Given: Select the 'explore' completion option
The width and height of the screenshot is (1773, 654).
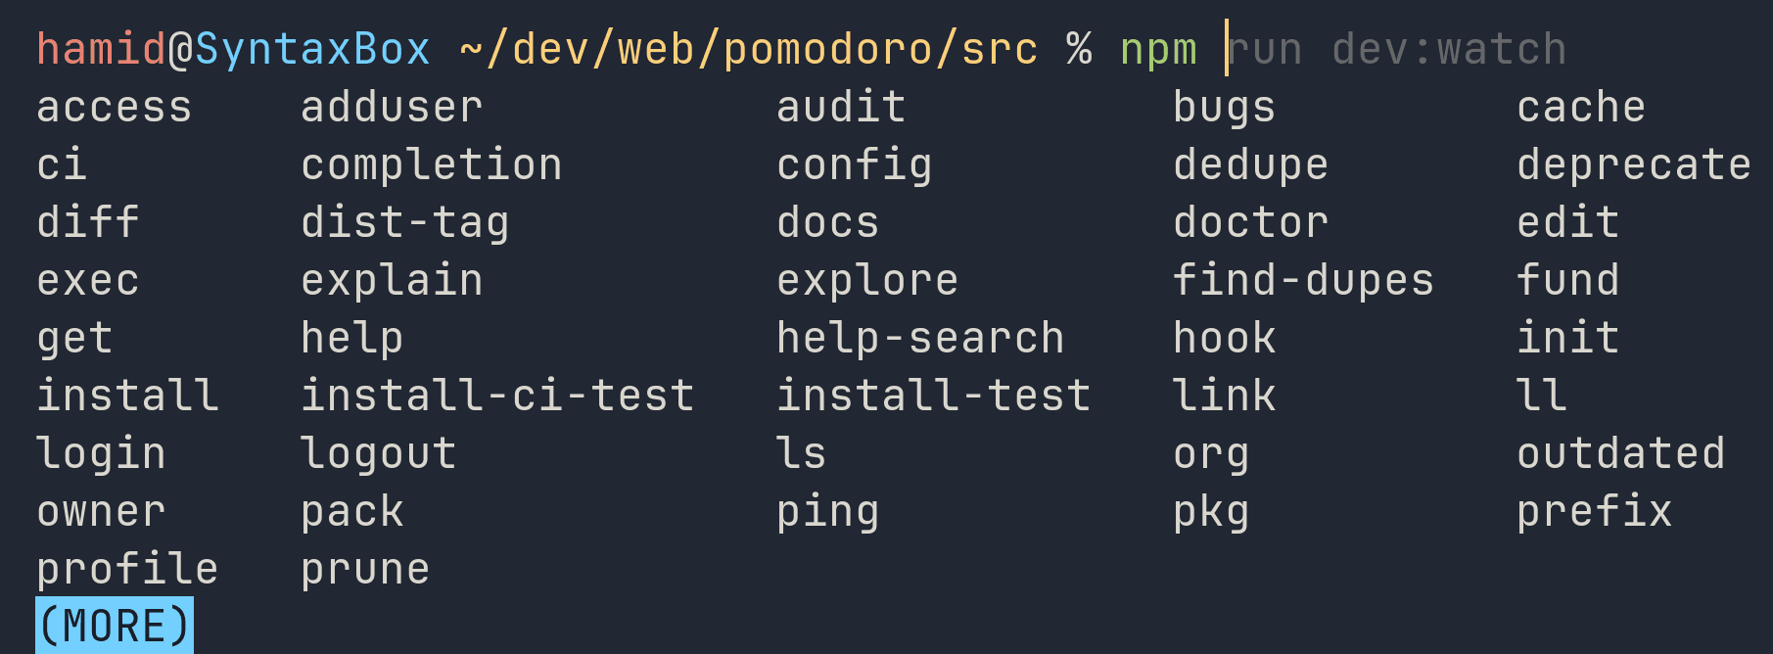Looking at the screenshot, I should click(x=867, y=281).
